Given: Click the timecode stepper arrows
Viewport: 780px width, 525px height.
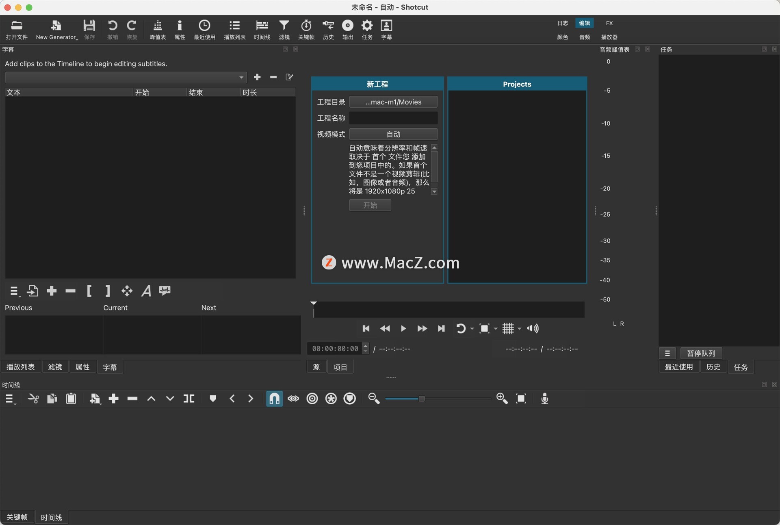Looking at the screenshot, I should 366,349.
